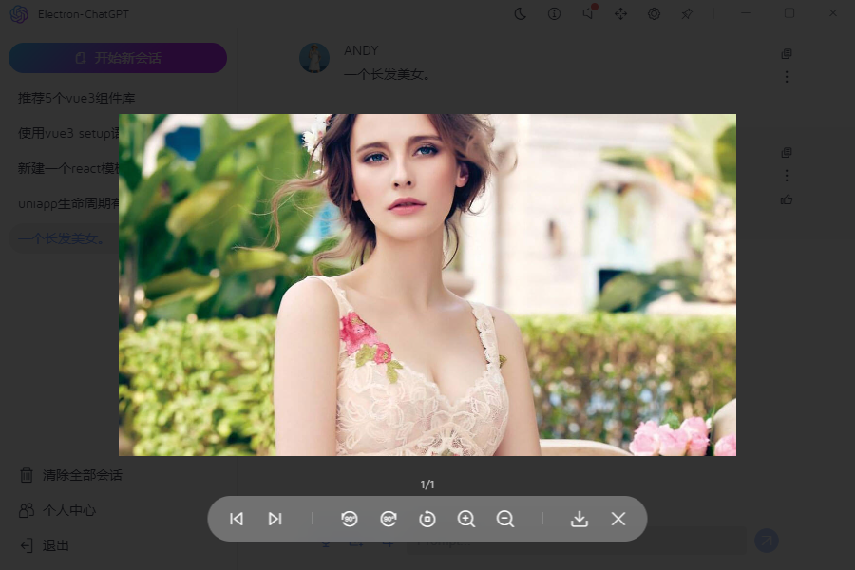Screen dimensions: 855x570
Task: Go to next image in viewer
Action: 275,519
